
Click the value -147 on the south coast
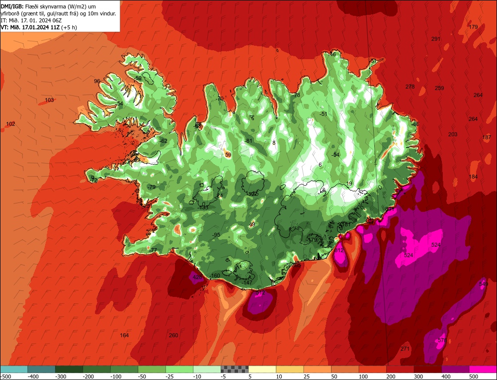click(x=247, y=283)
